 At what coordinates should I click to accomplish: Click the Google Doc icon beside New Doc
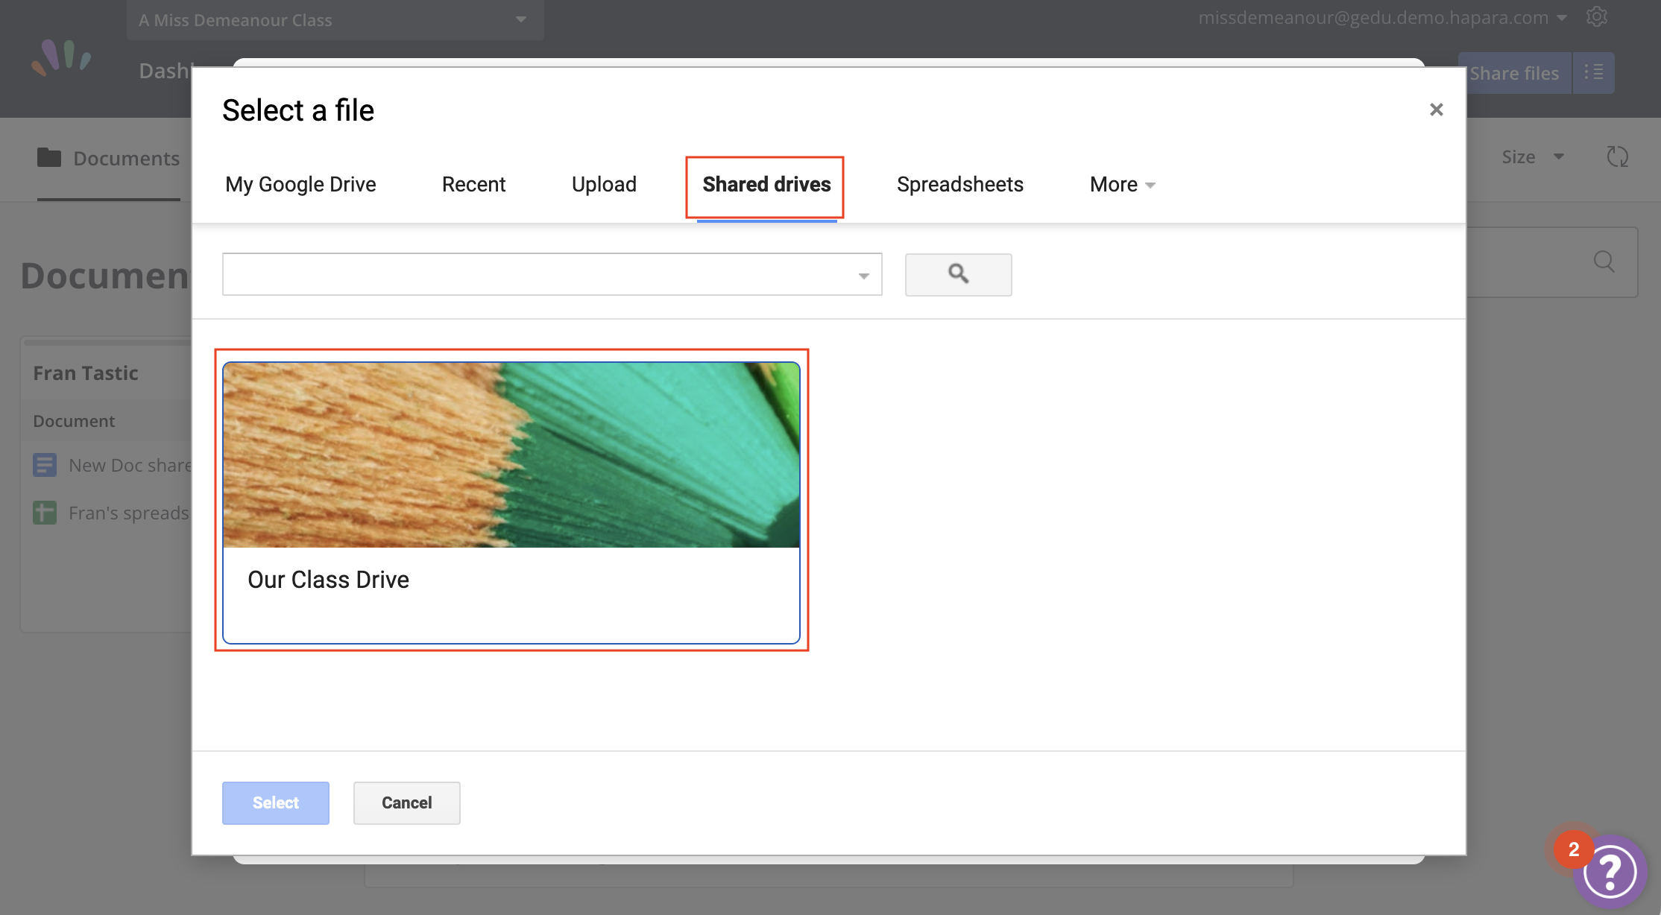[x=45, y=465]
